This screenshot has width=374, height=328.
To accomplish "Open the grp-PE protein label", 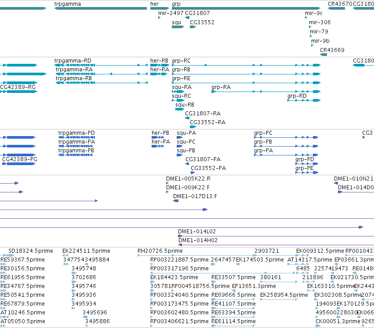I will pos(305,168).
